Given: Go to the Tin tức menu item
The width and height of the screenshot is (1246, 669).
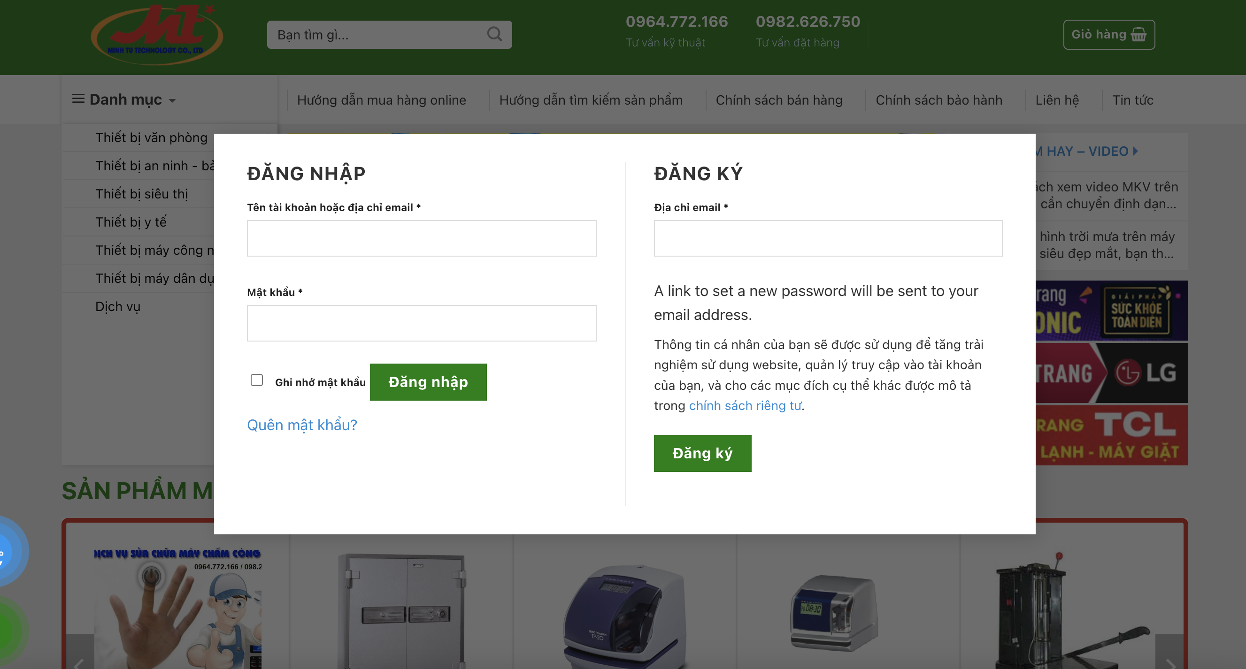Looking at the screenshot, I should point(1133,100).
